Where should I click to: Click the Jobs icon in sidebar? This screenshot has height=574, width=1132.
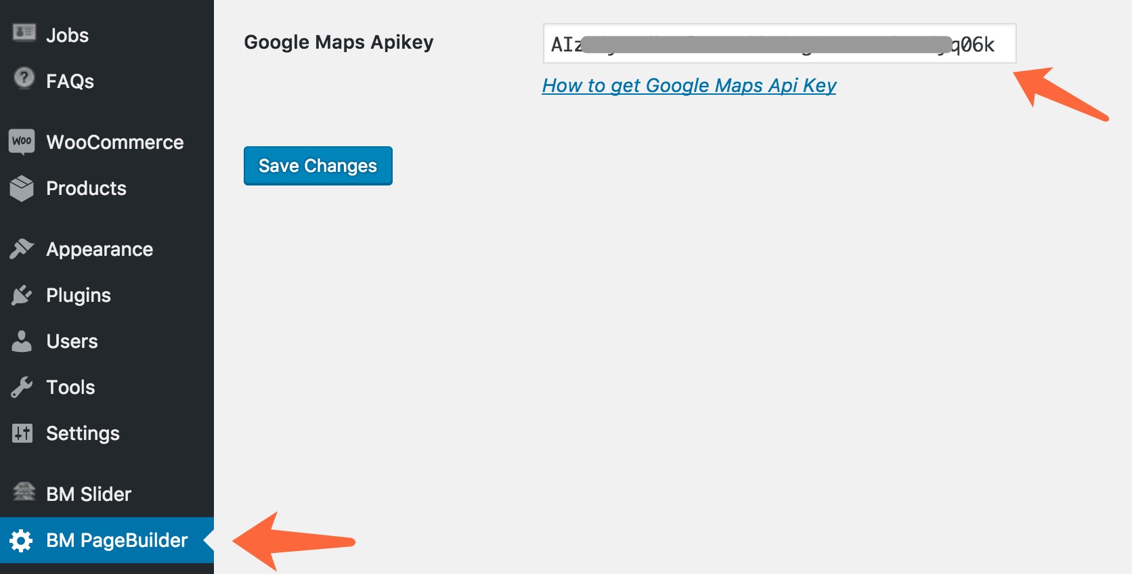click(x=24, y=32)
